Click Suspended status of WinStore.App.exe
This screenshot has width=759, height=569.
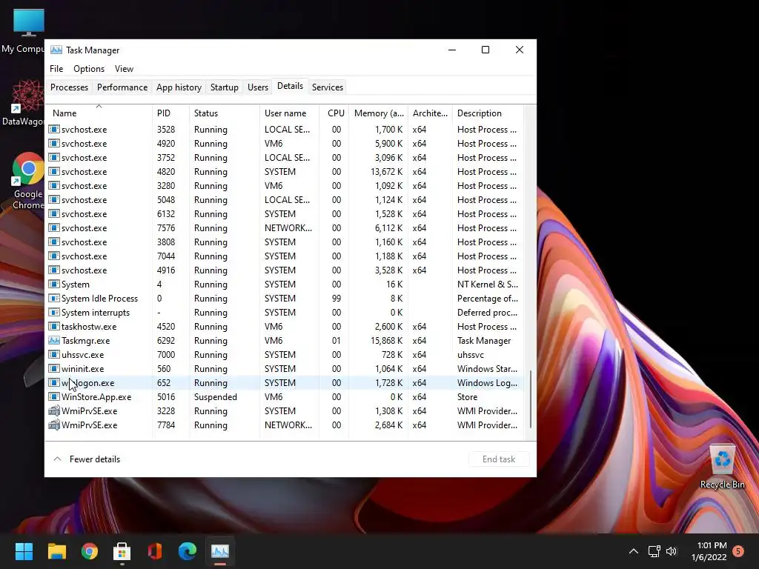pyautogui.click(x=216, y=396)
